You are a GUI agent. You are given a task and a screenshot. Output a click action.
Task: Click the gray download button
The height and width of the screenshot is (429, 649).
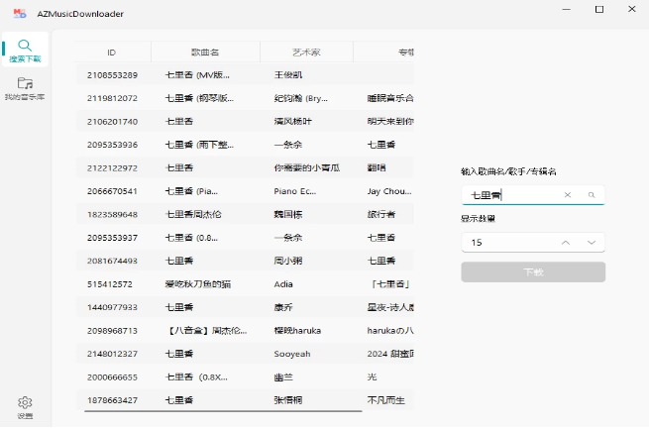533,272
